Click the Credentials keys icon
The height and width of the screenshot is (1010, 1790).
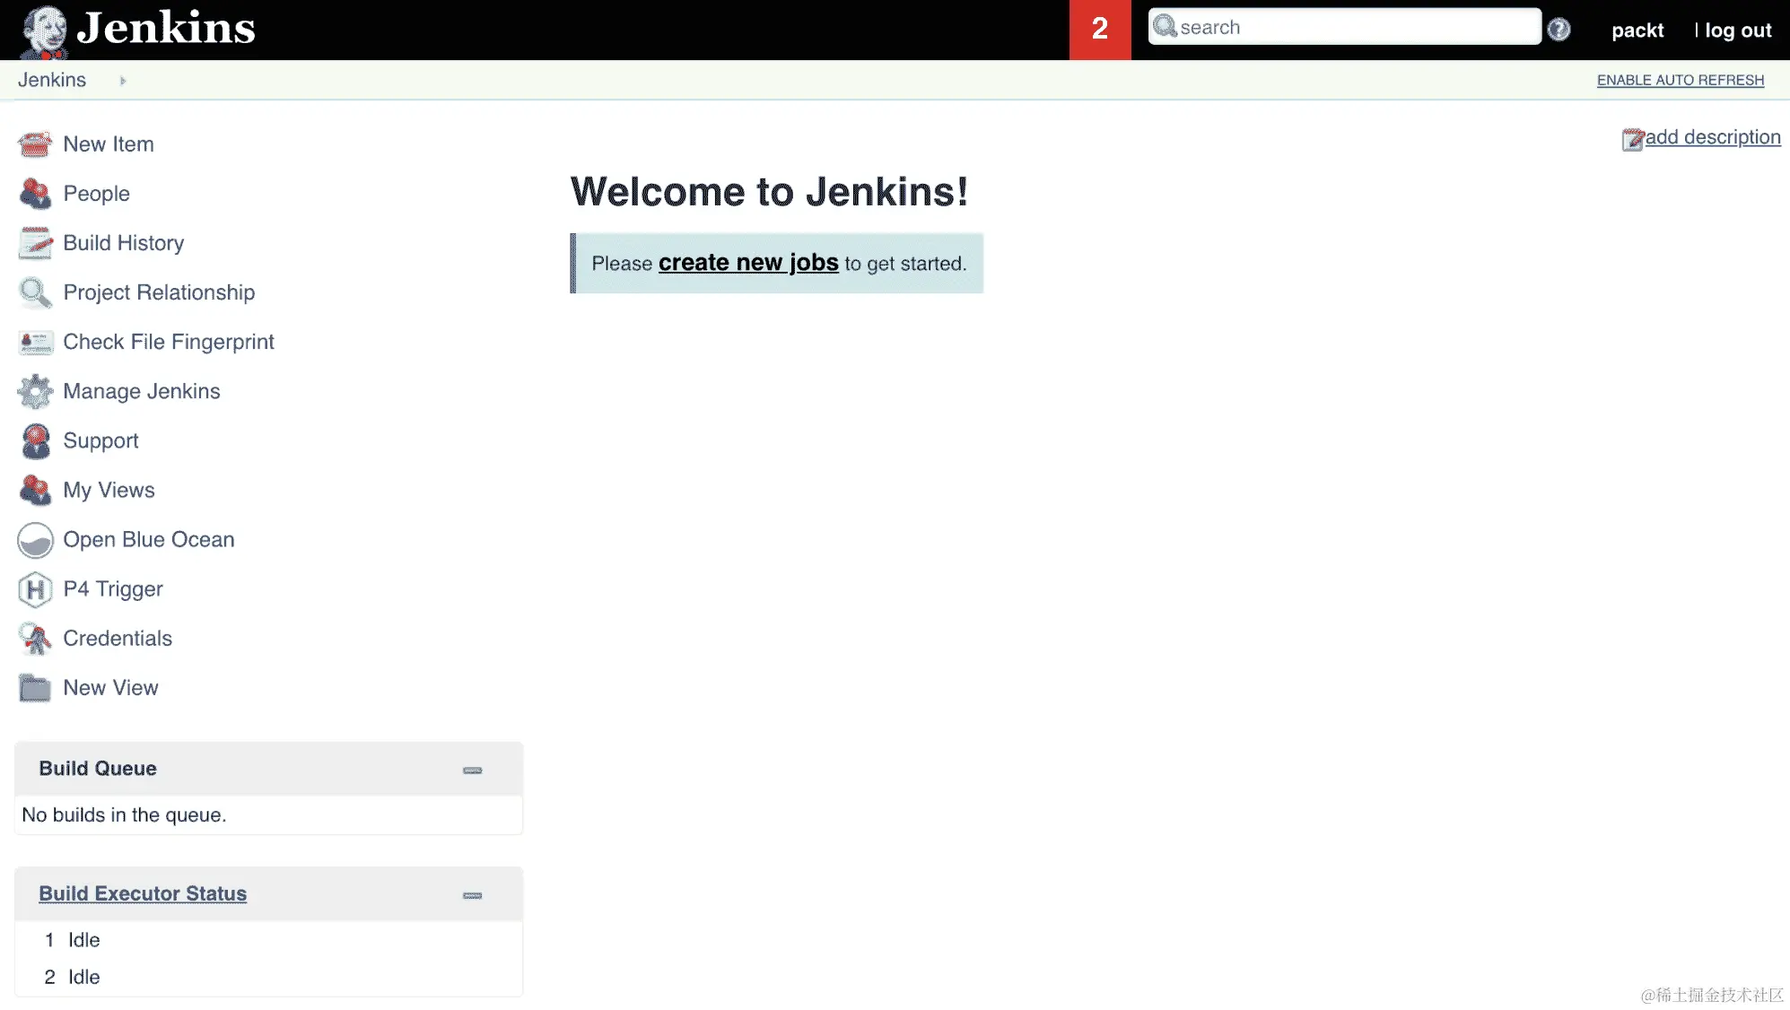pyautogui.click(x=35, y=639)
